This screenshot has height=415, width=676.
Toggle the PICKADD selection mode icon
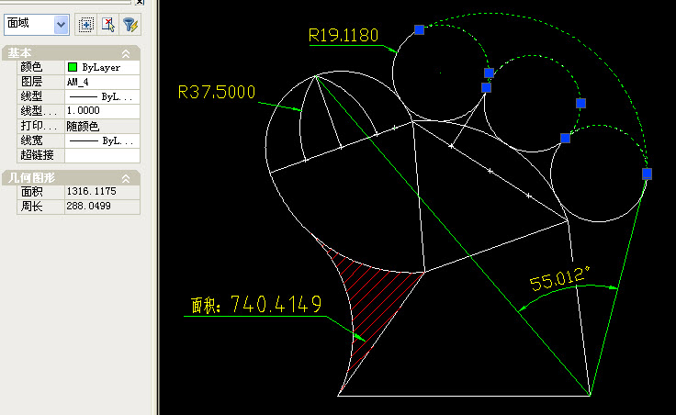coord(86,25)
